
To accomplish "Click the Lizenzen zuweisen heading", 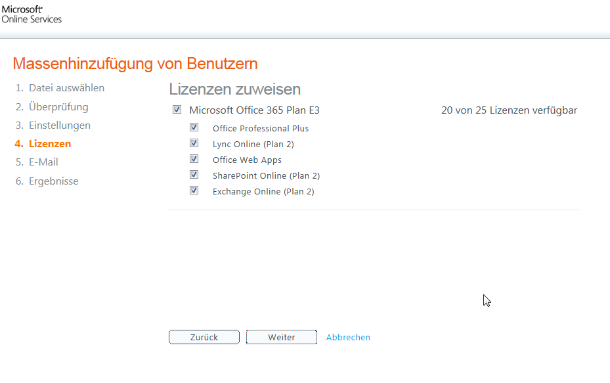I will (x=235, y=89).
